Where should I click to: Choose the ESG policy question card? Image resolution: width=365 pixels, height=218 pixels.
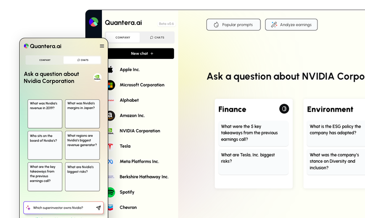pos(335,130)
